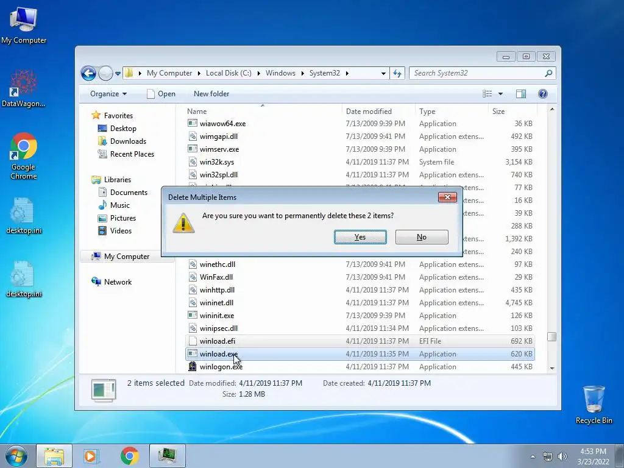Click the scroll up arrow in file list
Screen dimensions: 624x468
tap(552, 109)
